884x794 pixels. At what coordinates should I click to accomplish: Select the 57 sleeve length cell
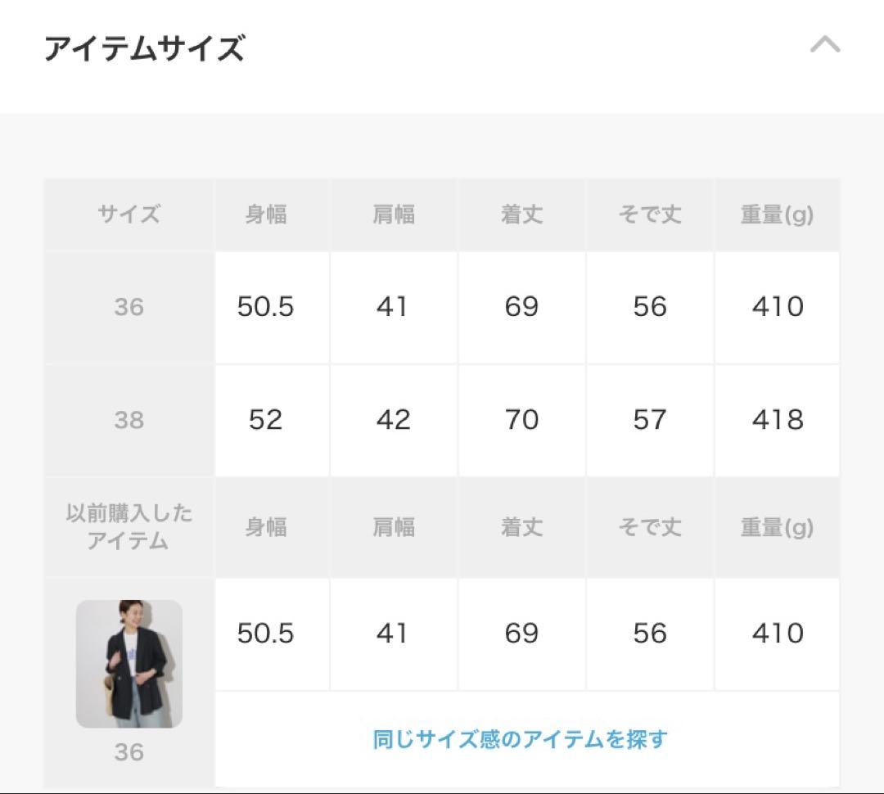(650, 420)
